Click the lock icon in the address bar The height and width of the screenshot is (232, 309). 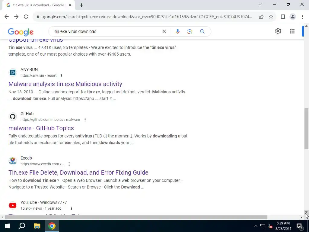(x=38, y=17)
